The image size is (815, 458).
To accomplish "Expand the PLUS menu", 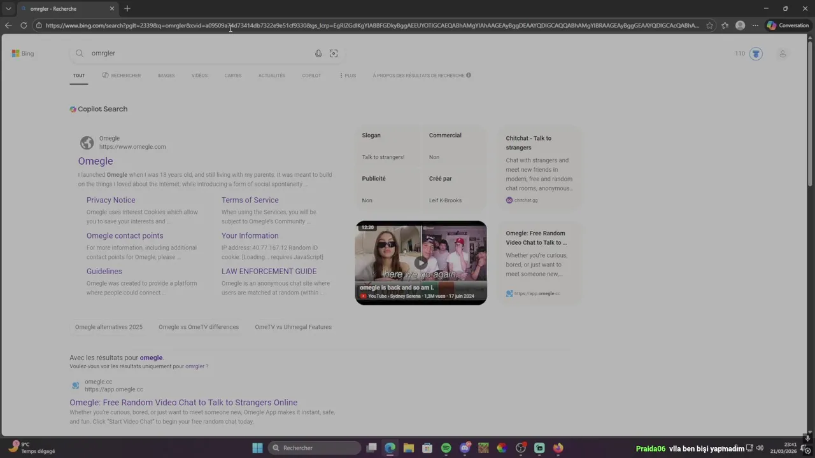I will [348, 75].
